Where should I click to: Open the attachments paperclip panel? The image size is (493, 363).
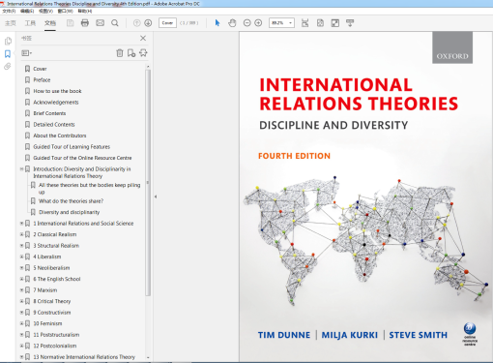pyautogui.click(x=8, y=67)
